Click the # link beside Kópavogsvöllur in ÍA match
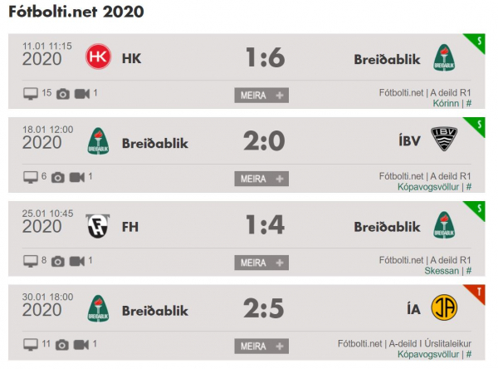498x369 pixels. (x=468, y=354)
